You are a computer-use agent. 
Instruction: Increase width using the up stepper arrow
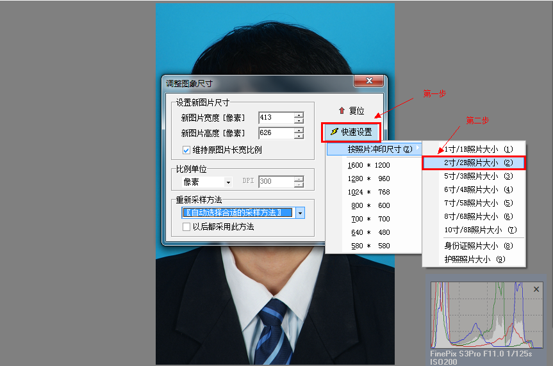(x=299, y=115)
